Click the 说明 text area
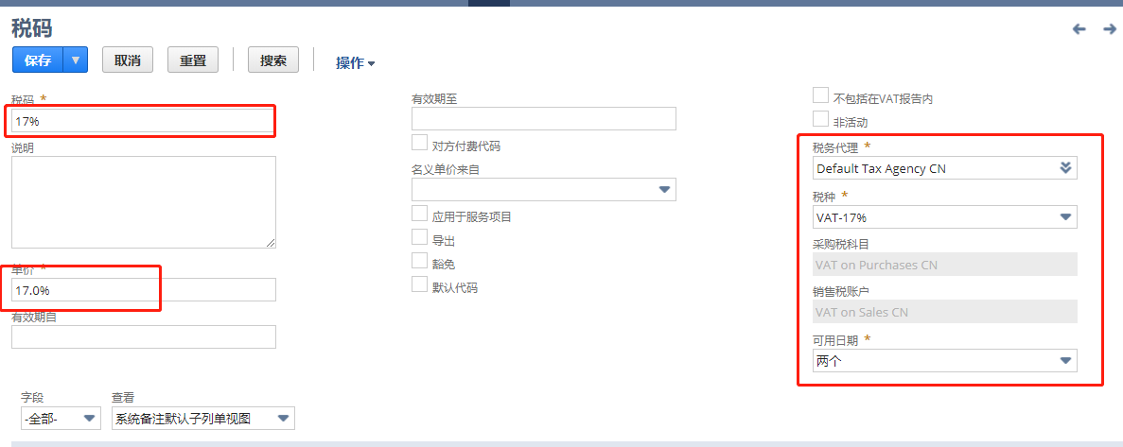The height and width of the screenshot is (447, 1123). tap(144, 202)
